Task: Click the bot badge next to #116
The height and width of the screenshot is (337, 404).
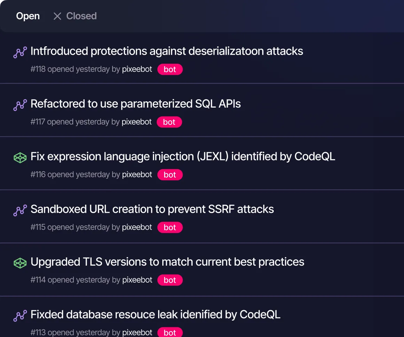Action: [x=170, y=174]
